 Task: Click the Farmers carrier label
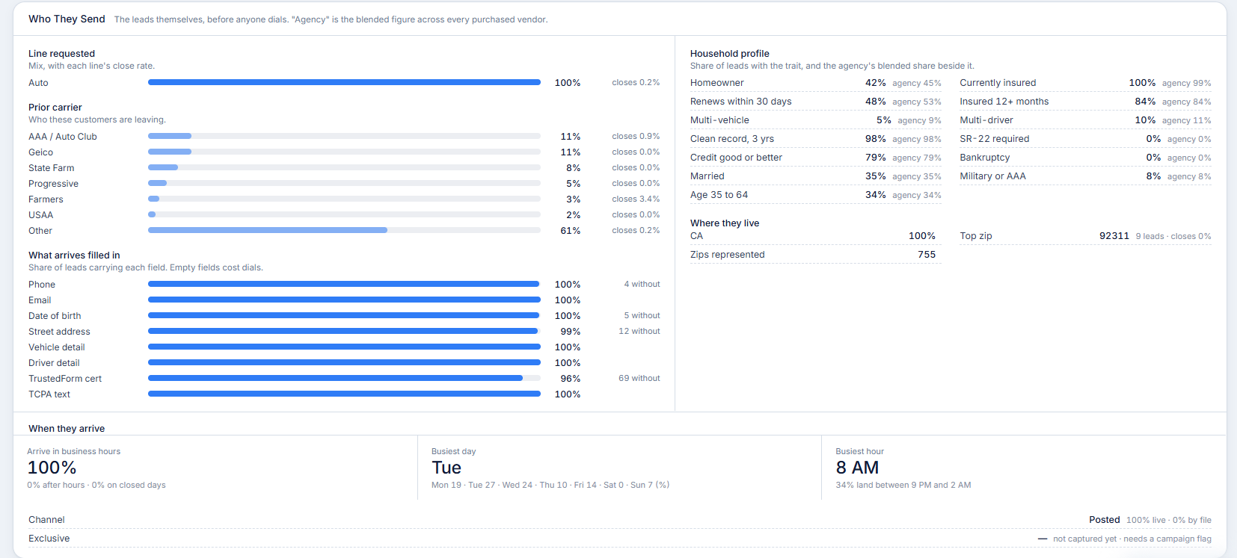point(46,199)
